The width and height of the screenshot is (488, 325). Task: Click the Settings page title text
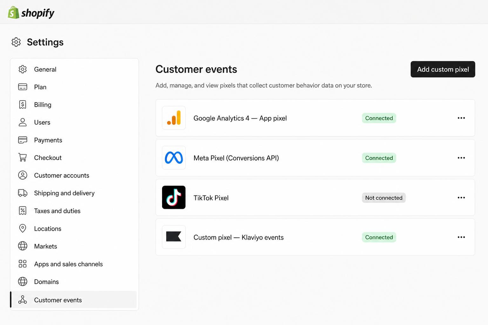(45, 42)
